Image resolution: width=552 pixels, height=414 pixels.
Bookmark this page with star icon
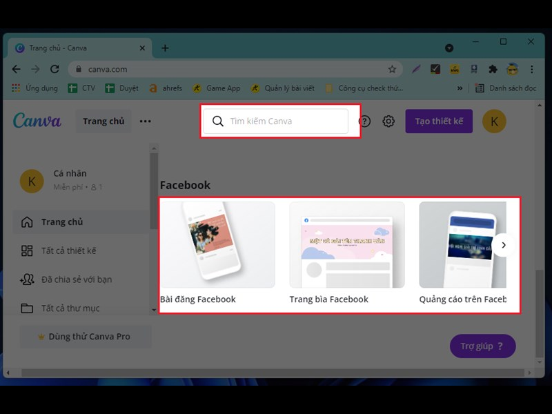tap(392, 69)
